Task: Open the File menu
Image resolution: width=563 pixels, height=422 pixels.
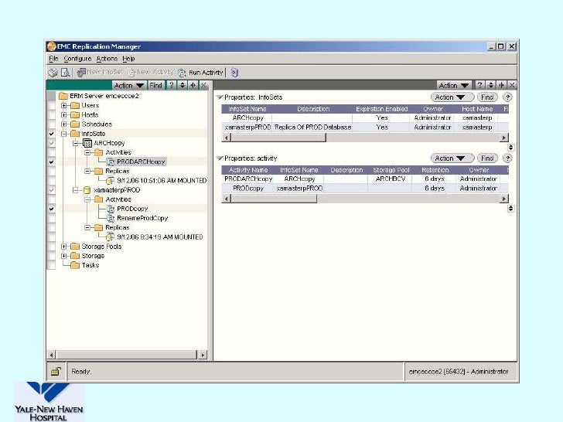Action: 53,59
